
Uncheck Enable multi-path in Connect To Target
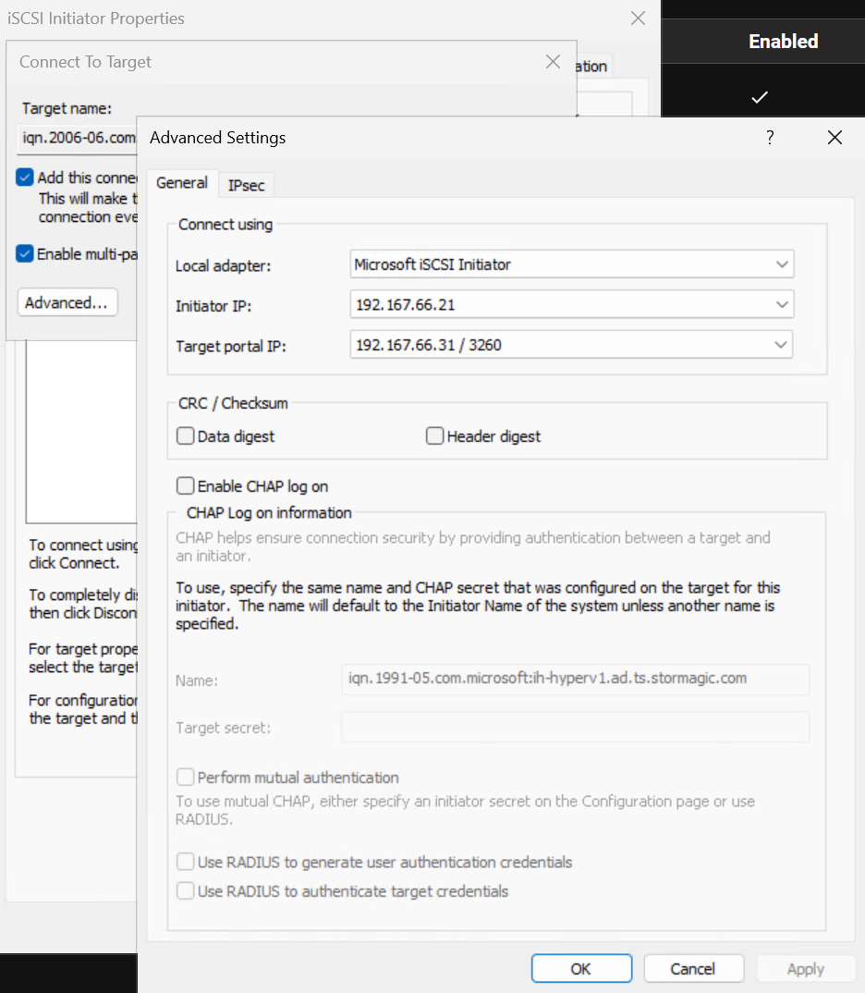25,254
